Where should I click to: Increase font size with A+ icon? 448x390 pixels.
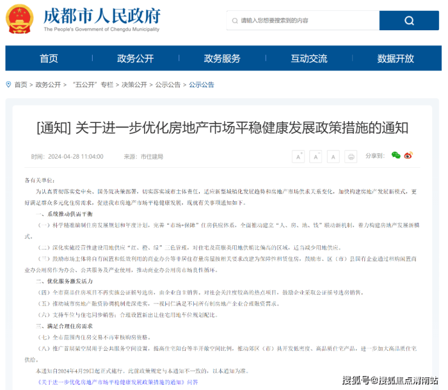(x=298, y=157)
